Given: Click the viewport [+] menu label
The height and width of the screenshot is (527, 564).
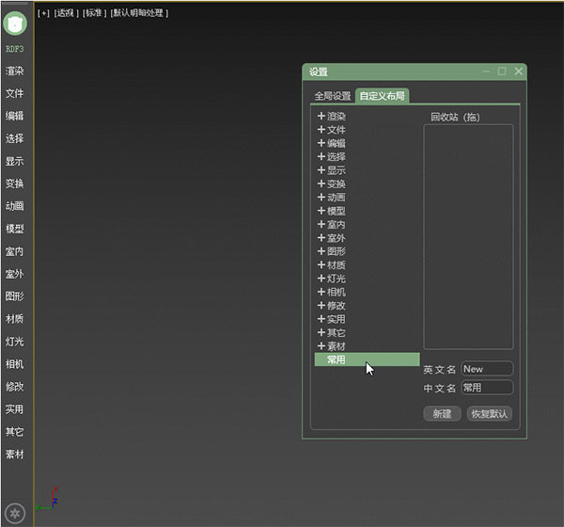Looking at the screenshot, I should (43, 13).
